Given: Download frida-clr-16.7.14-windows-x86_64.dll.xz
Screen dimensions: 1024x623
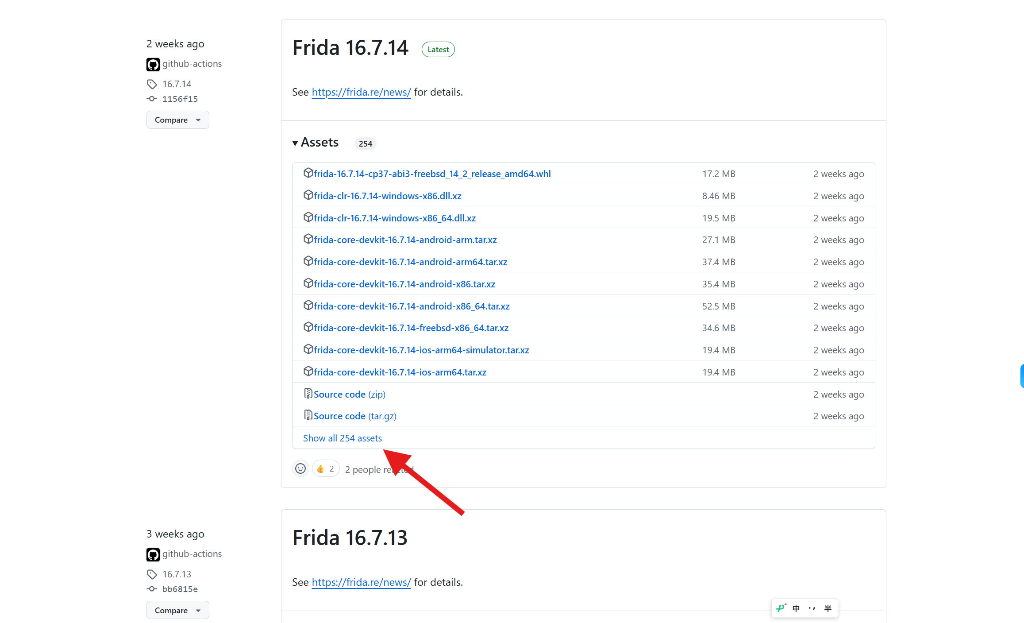Looking at the screenshot, I should click(395, 218).
